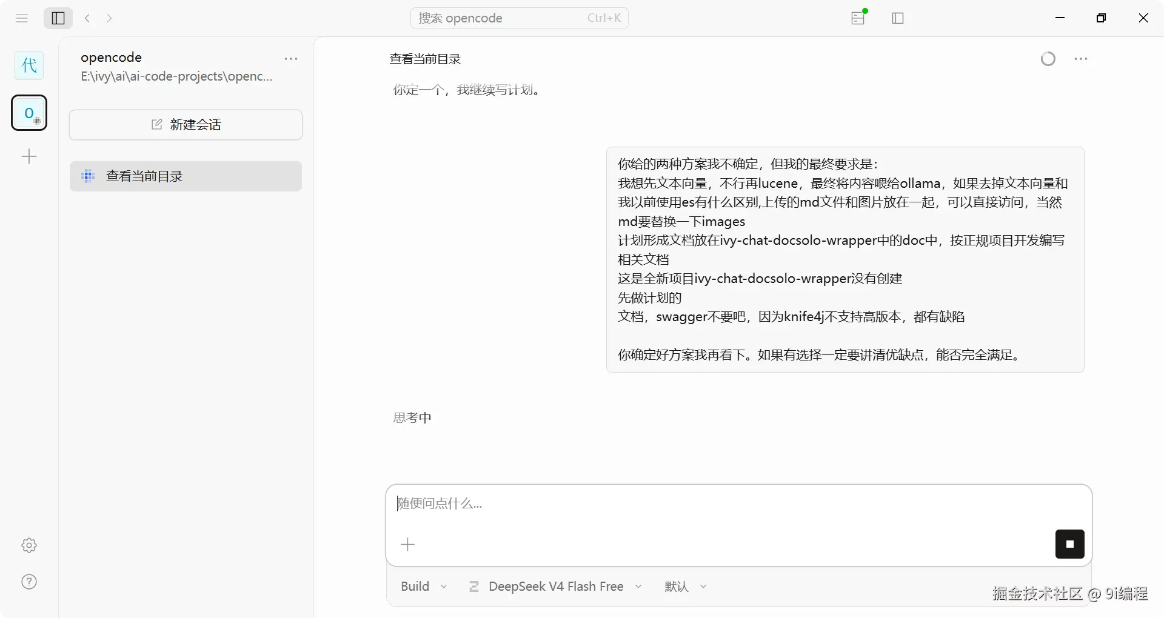Click the loading spinner in session header
Viewport: 1164px width, 618px height.
[x=1048, y=59]
